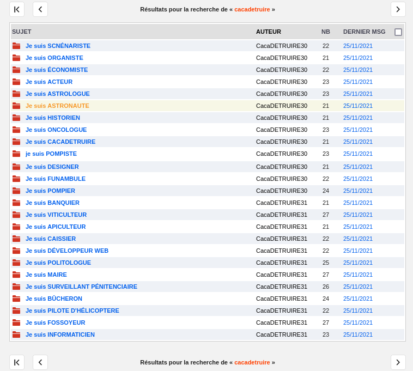Open topic Je suis SURVEILLANT PÉNITENCIAIRE

click(x=81, y=287)
